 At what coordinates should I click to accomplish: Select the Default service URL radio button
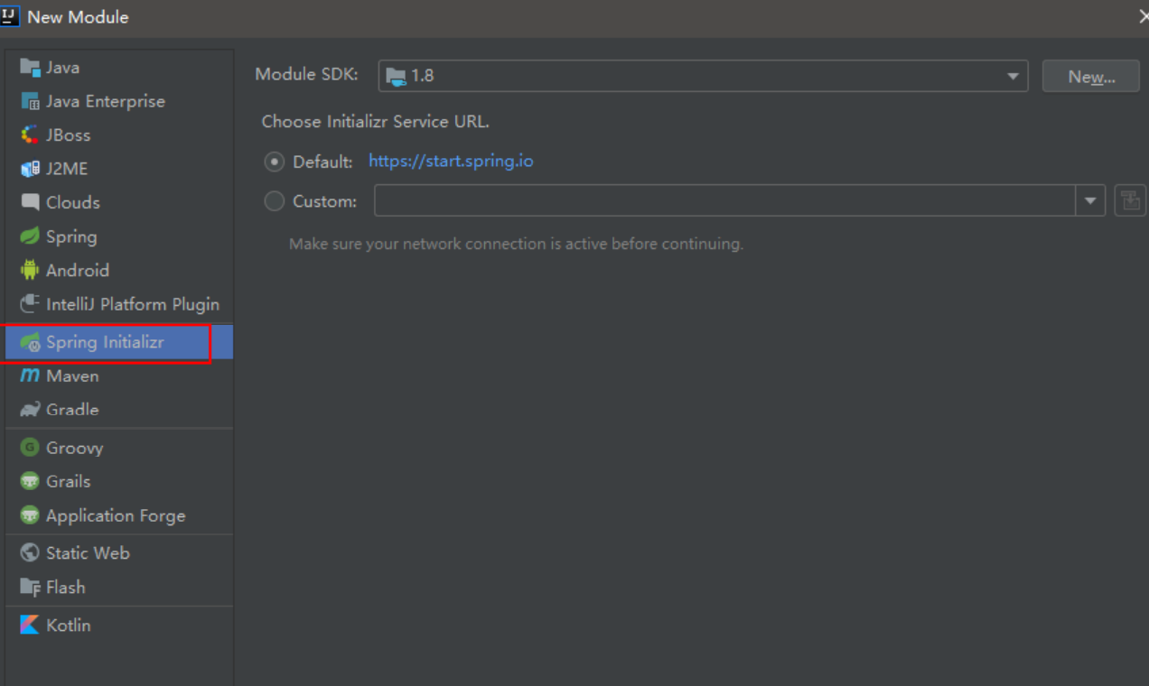(274, 162)
